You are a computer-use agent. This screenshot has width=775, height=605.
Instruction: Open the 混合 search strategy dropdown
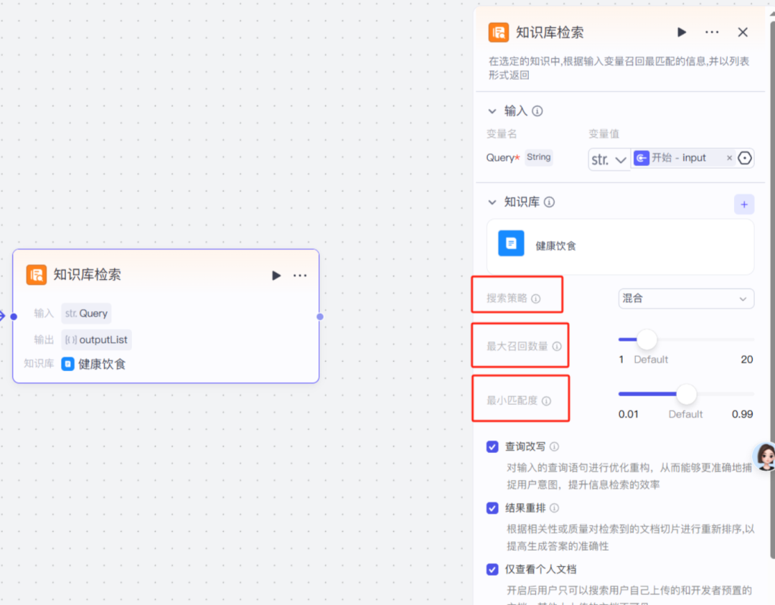[x=685, y=299]
